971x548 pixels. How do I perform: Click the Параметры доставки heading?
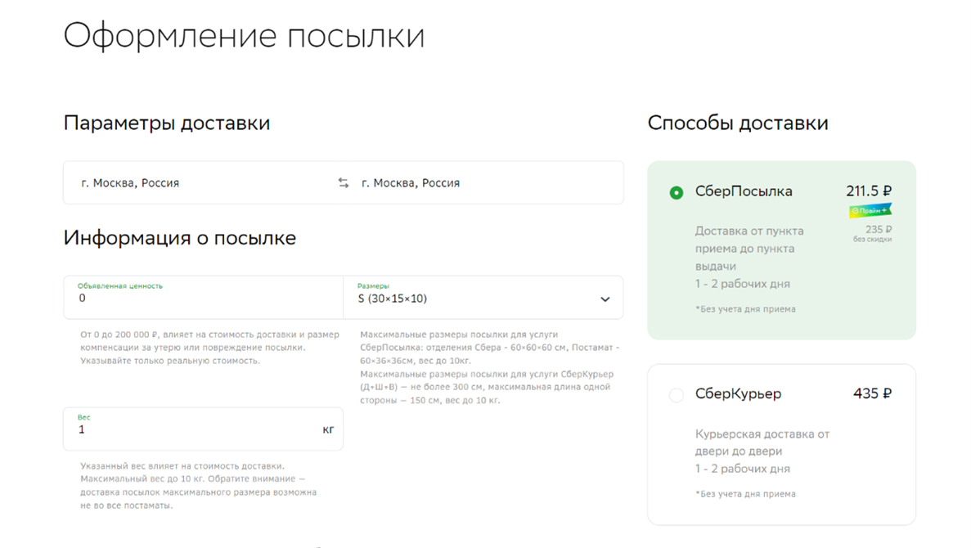click(167, 123)
